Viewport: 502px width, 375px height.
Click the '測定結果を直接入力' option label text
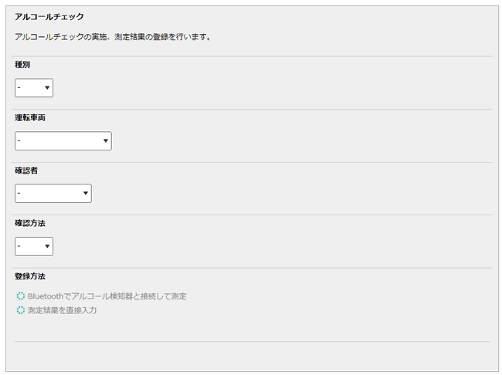[x=62, y=310]
